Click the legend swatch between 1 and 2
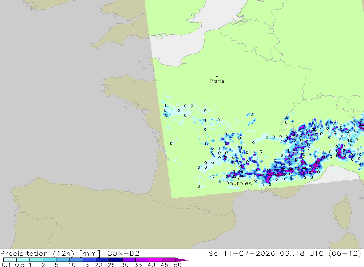The height and width of the screenshot is (267, 364). [36, 260]
